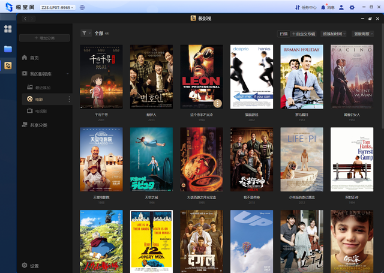This screenshot has height=273, width=384.
Task: Open Dangal movie poster
Action: point(202,241)
